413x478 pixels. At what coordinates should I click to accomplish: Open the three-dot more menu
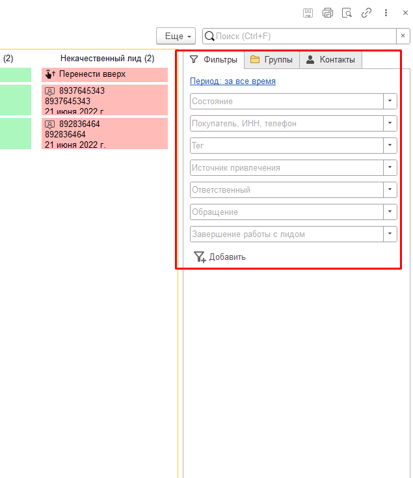tap(386, 13)
